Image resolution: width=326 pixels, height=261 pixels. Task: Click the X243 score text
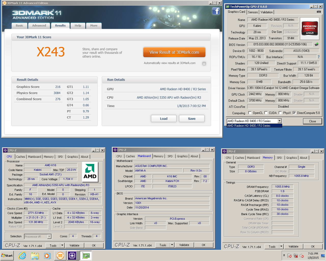tap(51, 52)
